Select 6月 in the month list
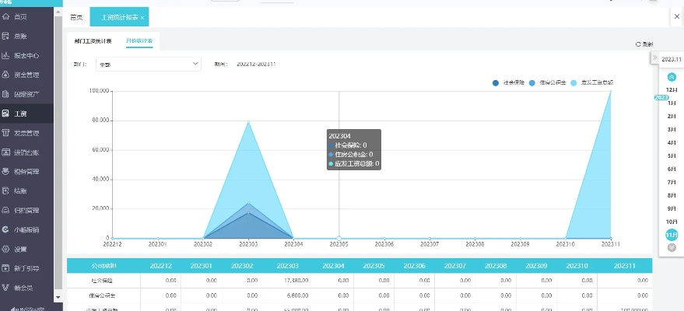Screen dimensions: 684x311 coord(672,169)
